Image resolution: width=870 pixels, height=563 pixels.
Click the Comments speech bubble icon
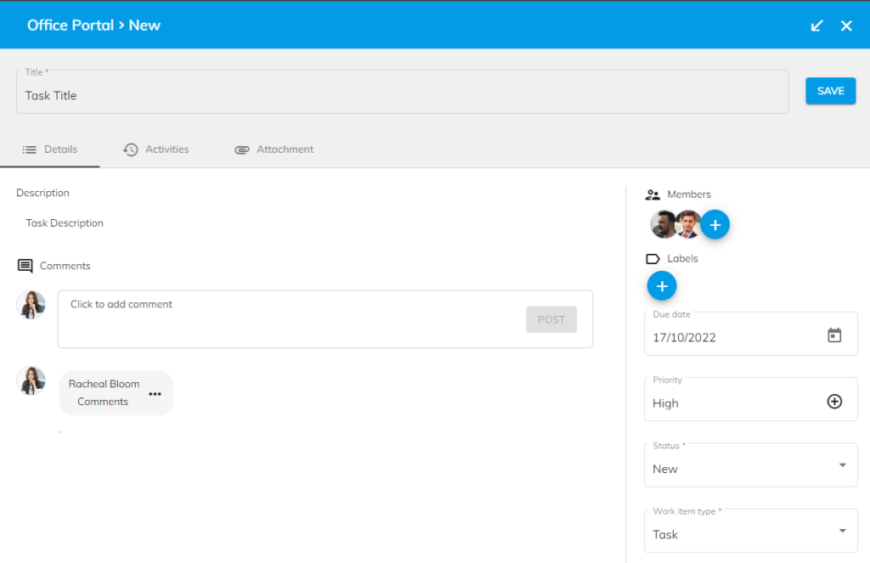coord(24,265)
